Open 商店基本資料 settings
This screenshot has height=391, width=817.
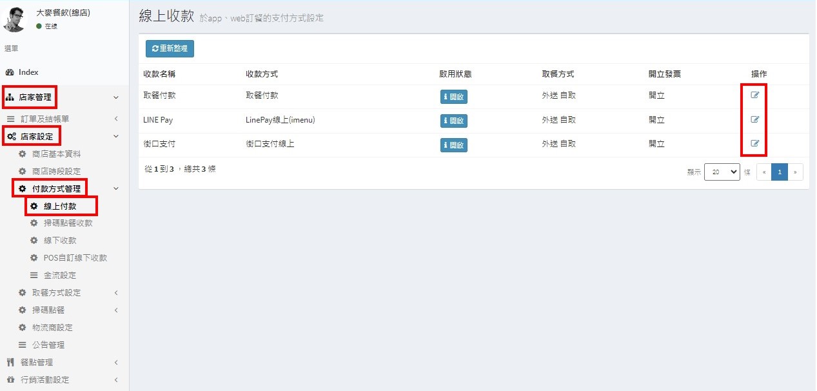pos(57,154)
